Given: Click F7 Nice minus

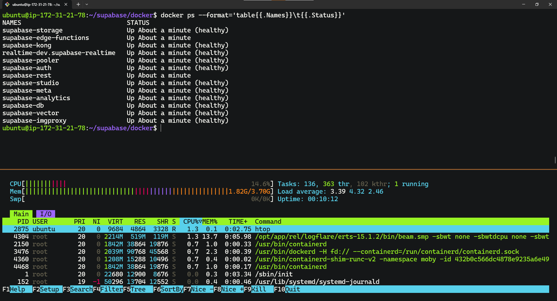Looking at the screenshot, I should click(198, 289).
